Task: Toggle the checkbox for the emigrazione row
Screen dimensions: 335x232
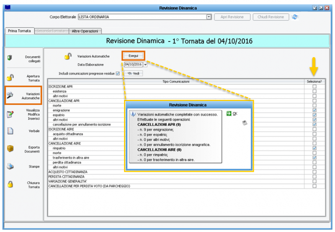Action: point(314,110)
